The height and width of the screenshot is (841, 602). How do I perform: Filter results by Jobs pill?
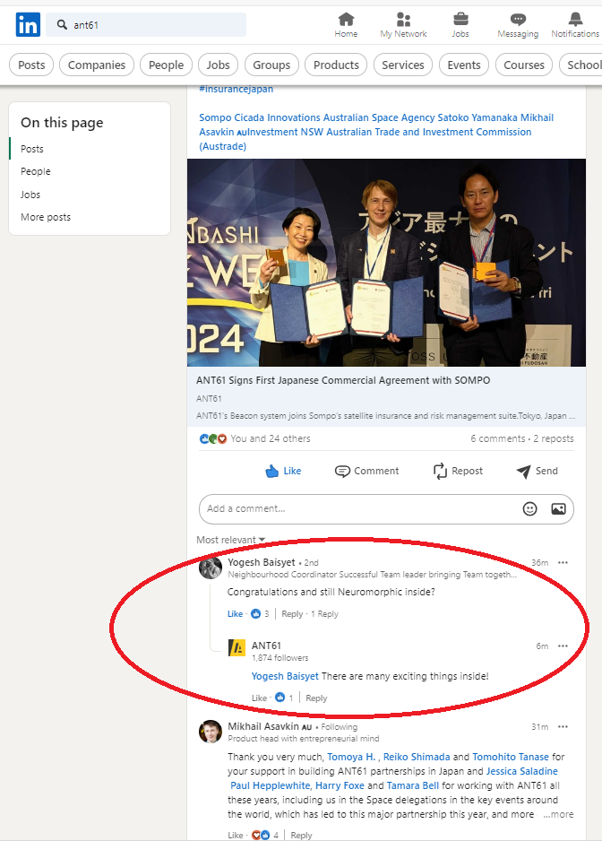[219, 65]
